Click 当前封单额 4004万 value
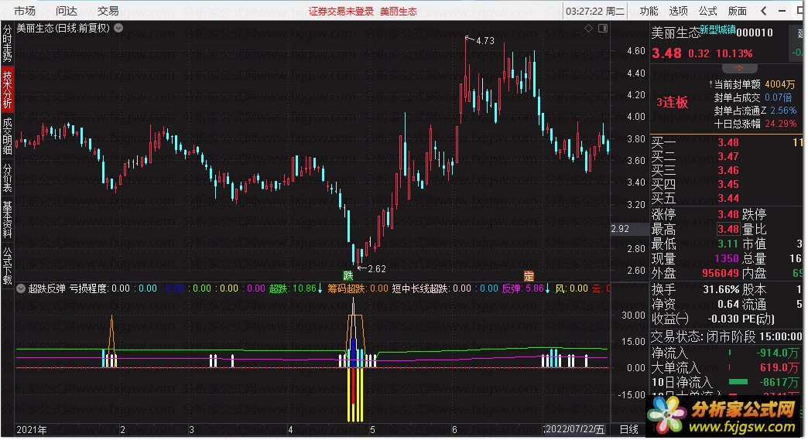 click(x=779, y=84)
